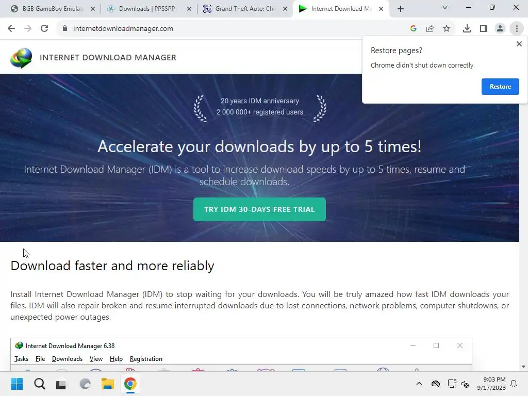Open Chrome profile avatar
The height and width of the screenshot is (396, 528).
point(500,29)
